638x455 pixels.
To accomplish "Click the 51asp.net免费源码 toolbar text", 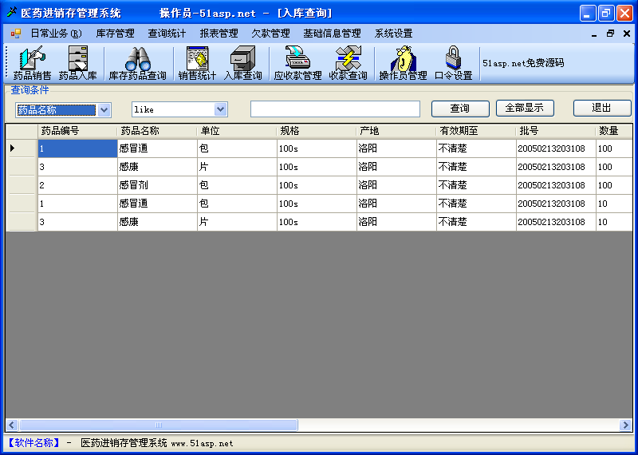I will point(523,64).
